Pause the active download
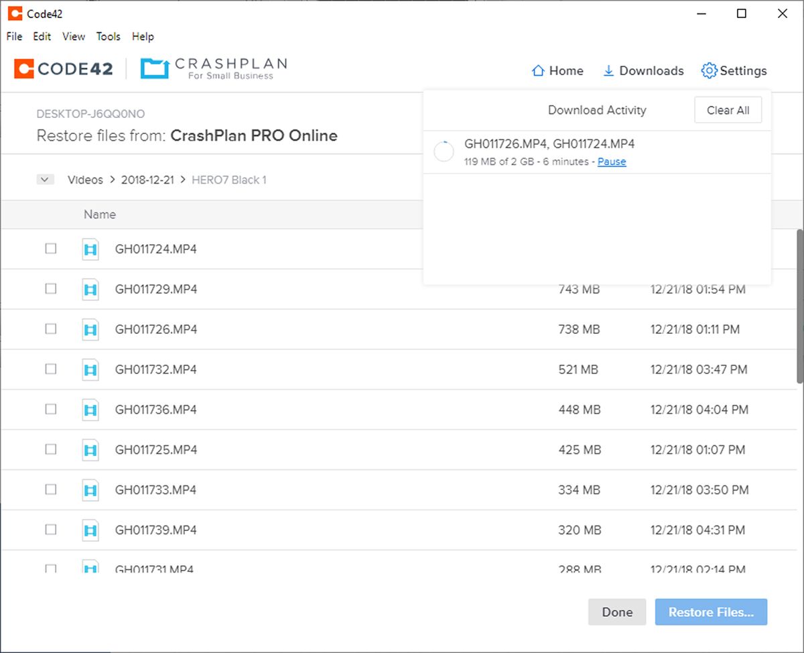Image resolution: width=804 pixels, height=653 pixels. (611, 162)
